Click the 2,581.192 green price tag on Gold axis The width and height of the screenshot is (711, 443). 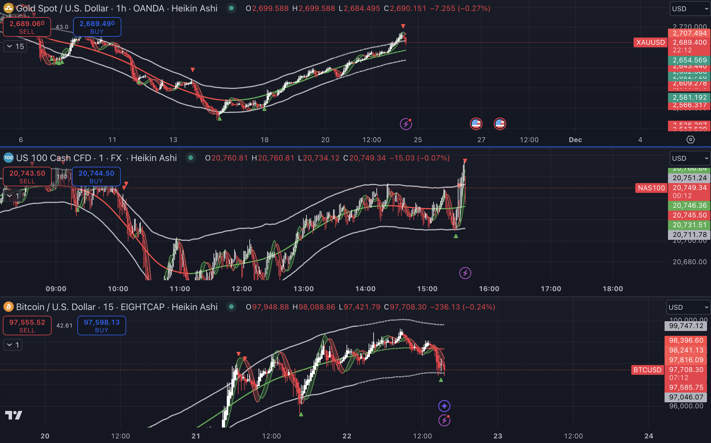689,97
